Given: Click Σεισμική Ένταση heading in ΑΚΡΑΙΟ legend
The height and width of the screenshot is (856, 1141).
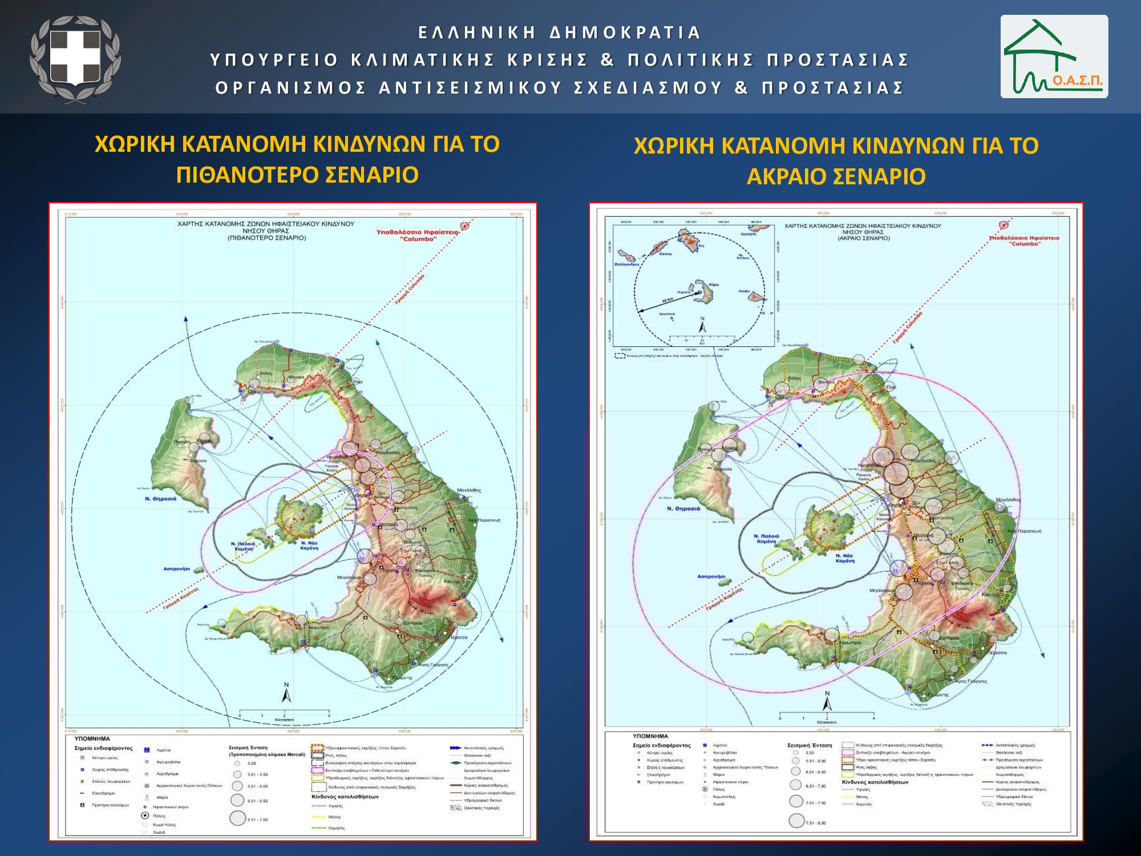Looking at the screenshot, I should 810,745.
